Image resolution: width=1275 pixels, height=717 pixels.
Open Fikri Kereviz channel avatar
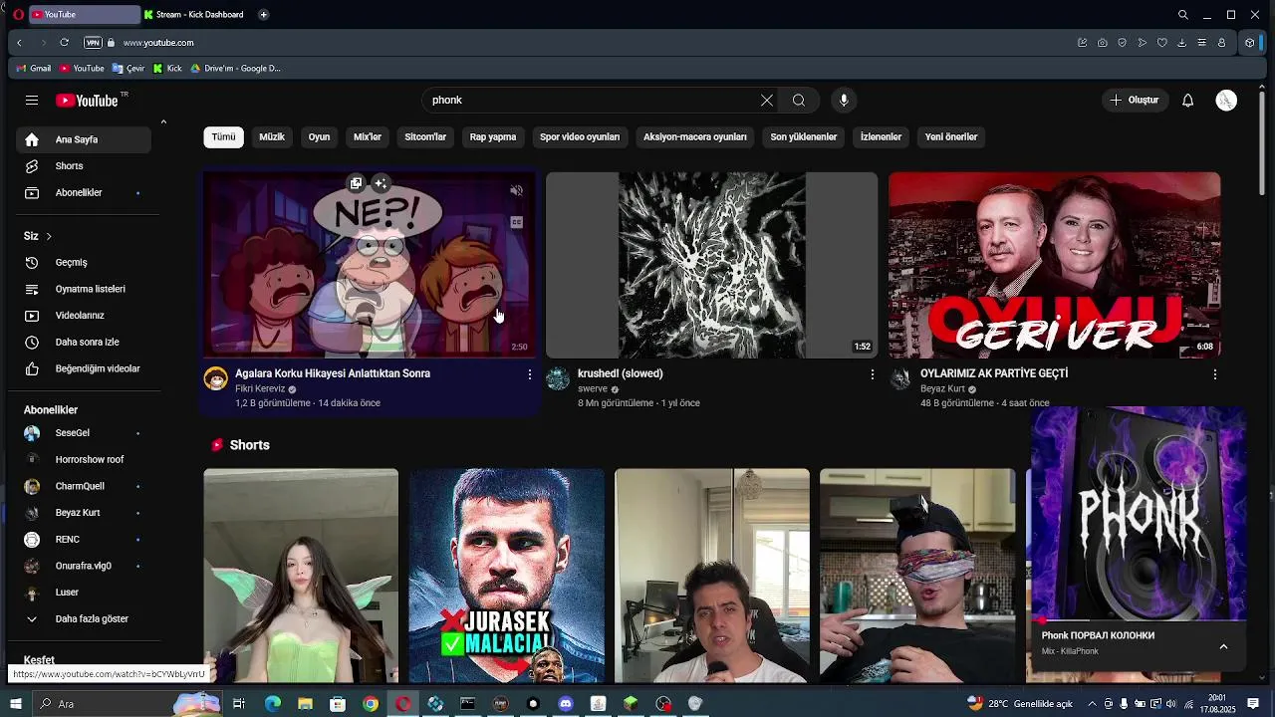(x=215, y=378)
